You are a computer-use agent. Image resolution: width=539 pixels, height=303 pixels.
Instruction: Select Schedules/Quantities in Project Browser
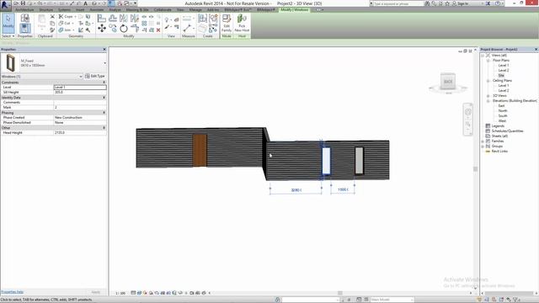tap(507, 131)
